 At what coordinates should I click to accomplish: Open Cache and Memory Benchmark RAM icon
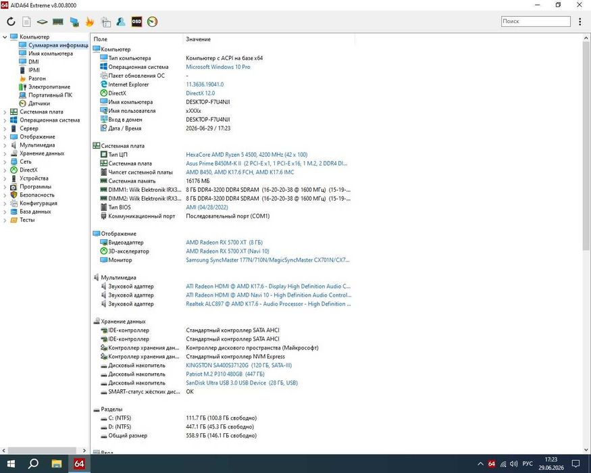57,22
